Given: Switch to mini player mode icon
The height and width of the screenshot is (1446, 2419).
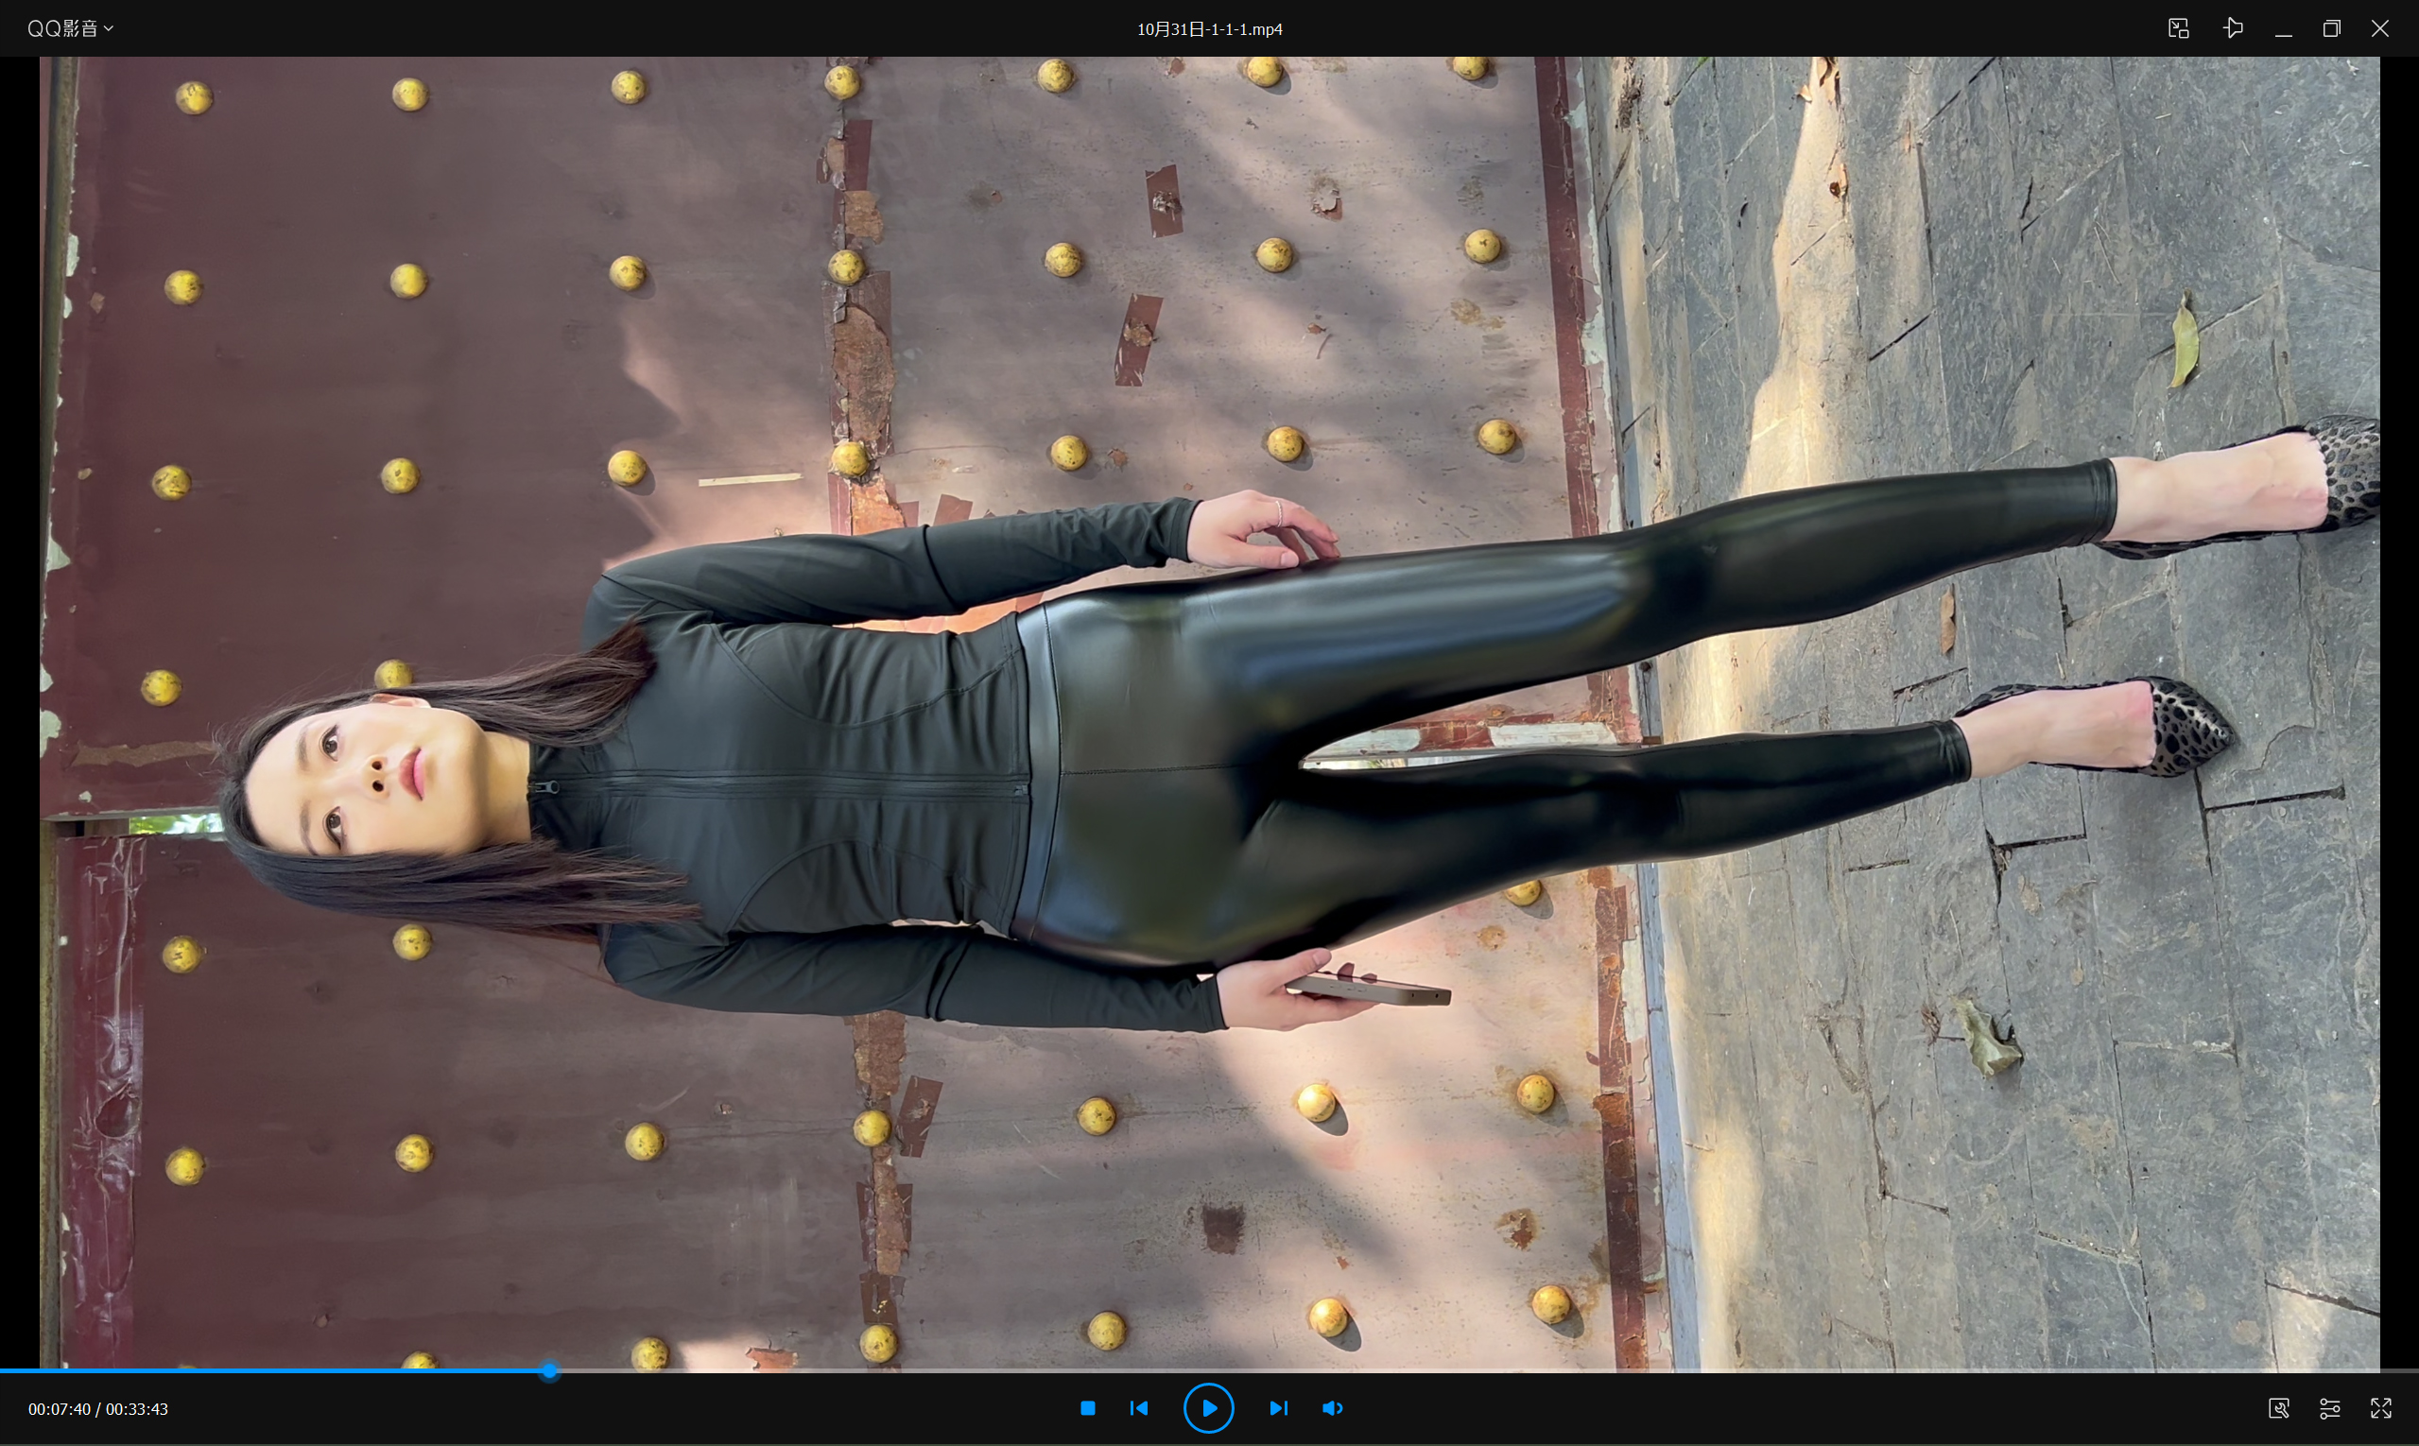Looking at the screenshot, I should coord(2178,28).
